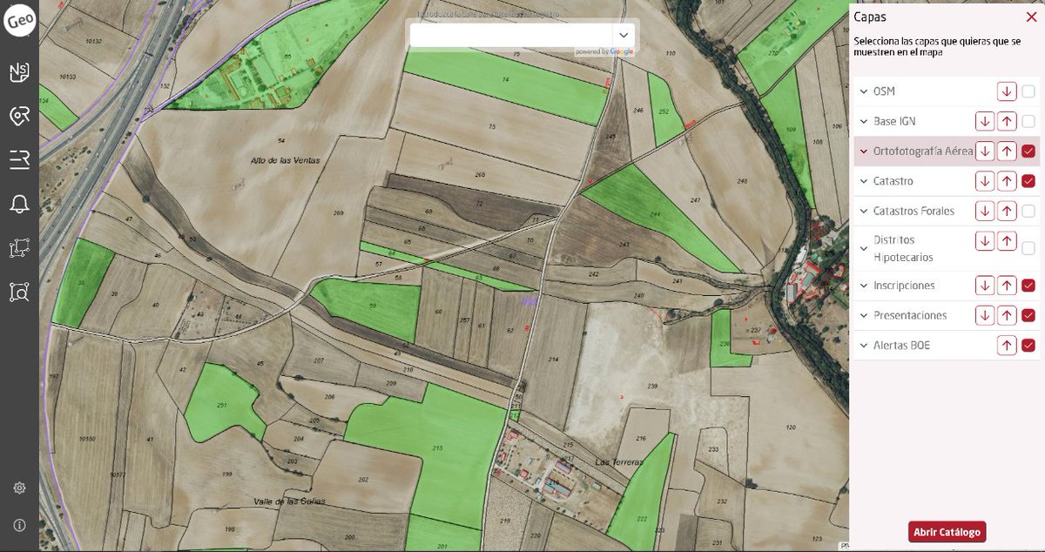Expand the Presentaciones layer row
Image resolution: width=1045 pixels, height=552 pixels.
point(864,315)
